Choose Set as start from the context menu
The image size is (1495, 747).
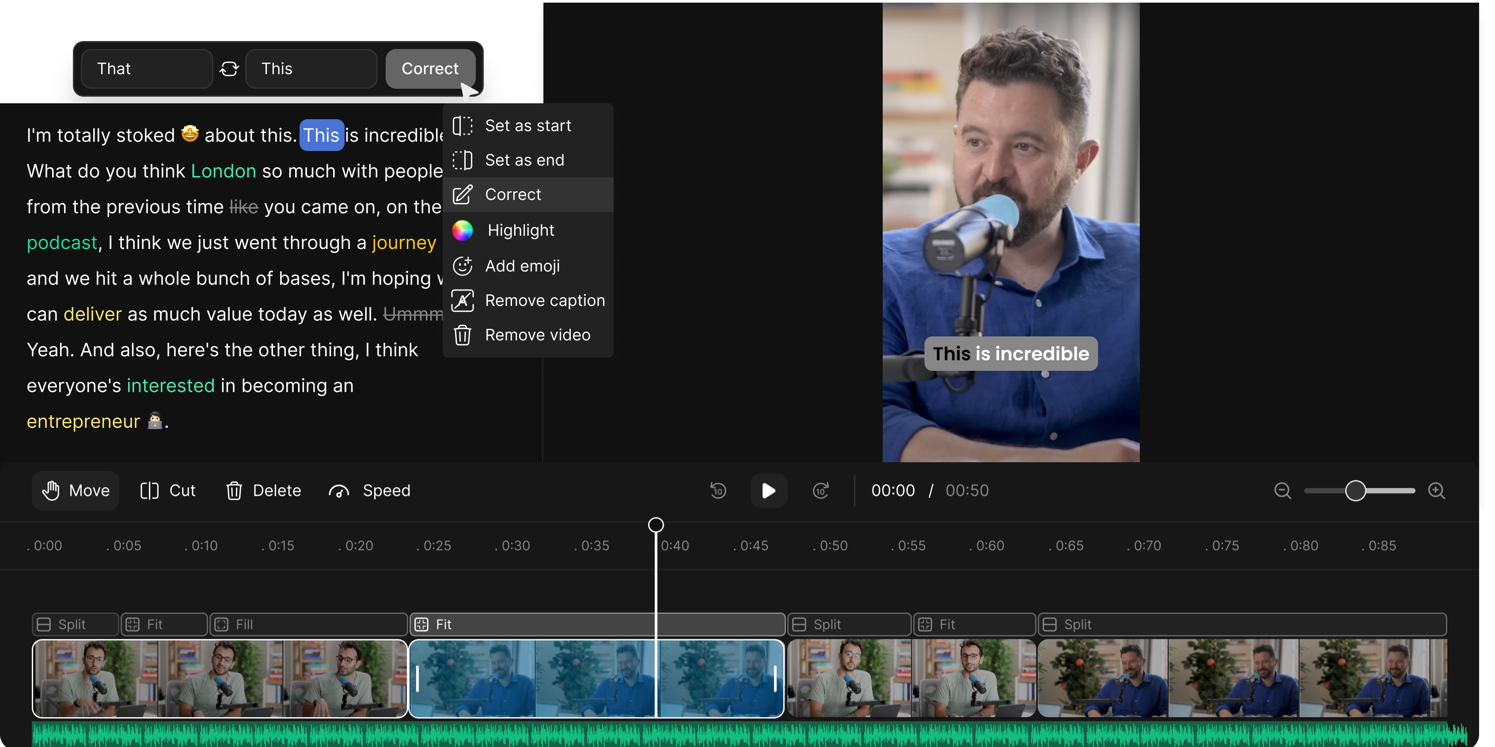point(527,124)
